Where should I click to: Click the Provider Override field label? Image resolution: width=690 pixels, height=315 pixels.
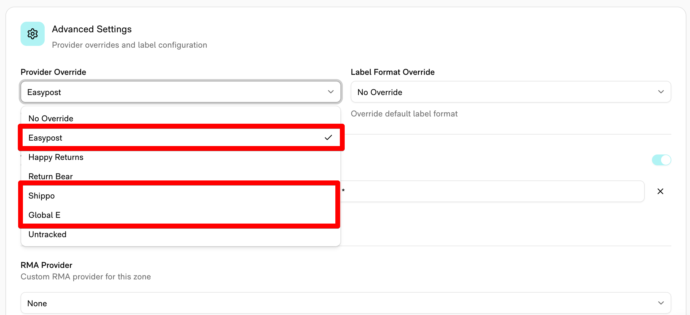pyautogui.click(x=53, y=72)
